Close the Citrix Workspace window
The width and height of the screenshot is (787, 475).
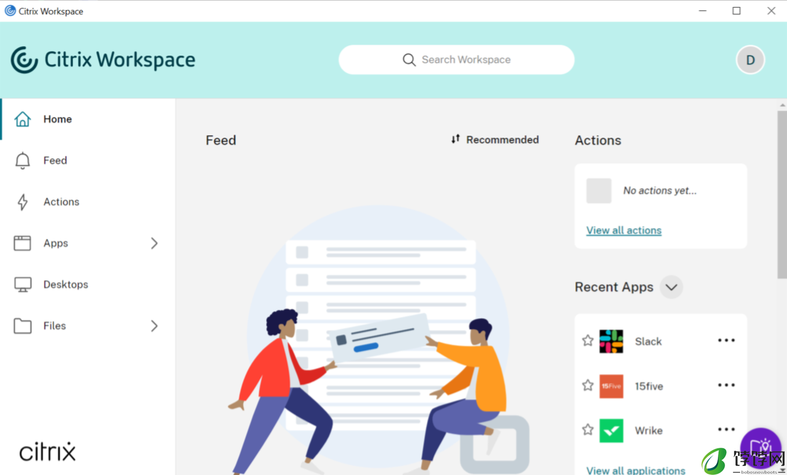(771, 11)
